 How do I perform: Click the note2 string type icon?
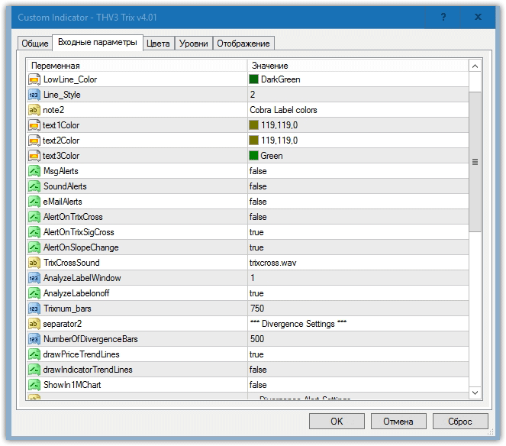click(34, 110)
